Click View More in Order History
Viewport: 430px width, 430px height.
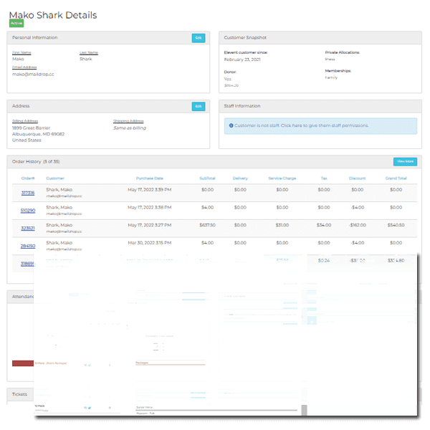coord(405,161)
